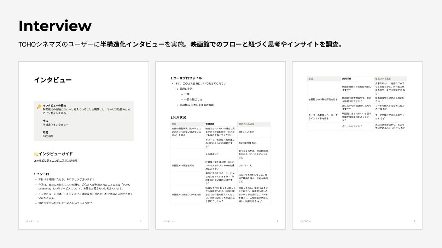This screenshot has height=248, width=442.
Task: Click the 家族構成 bullet on page two
Action: click(x=197, y=105)
